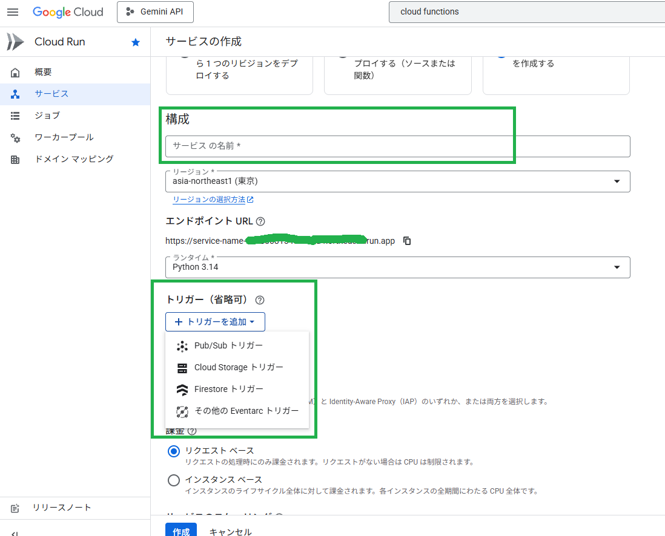Expand the ランタイム Python 3.14 dropdown
Screen dimensions: 665x536
pos(617,267)
